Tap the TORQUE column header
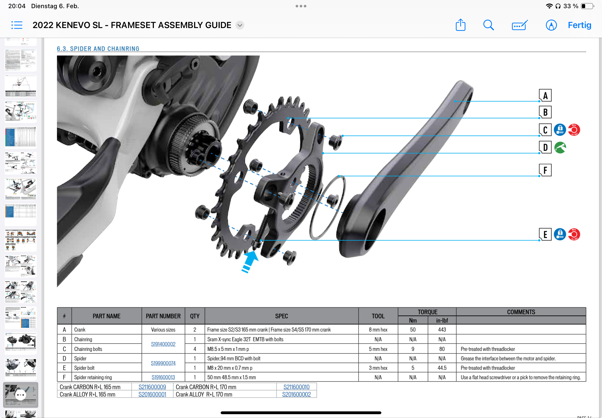 click(x=428, y=312)
